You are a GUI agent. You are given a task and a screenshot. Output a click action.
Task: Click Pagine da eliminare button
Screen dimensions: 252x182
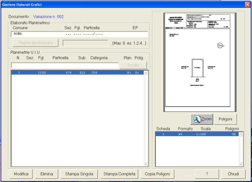click(36, 43)
